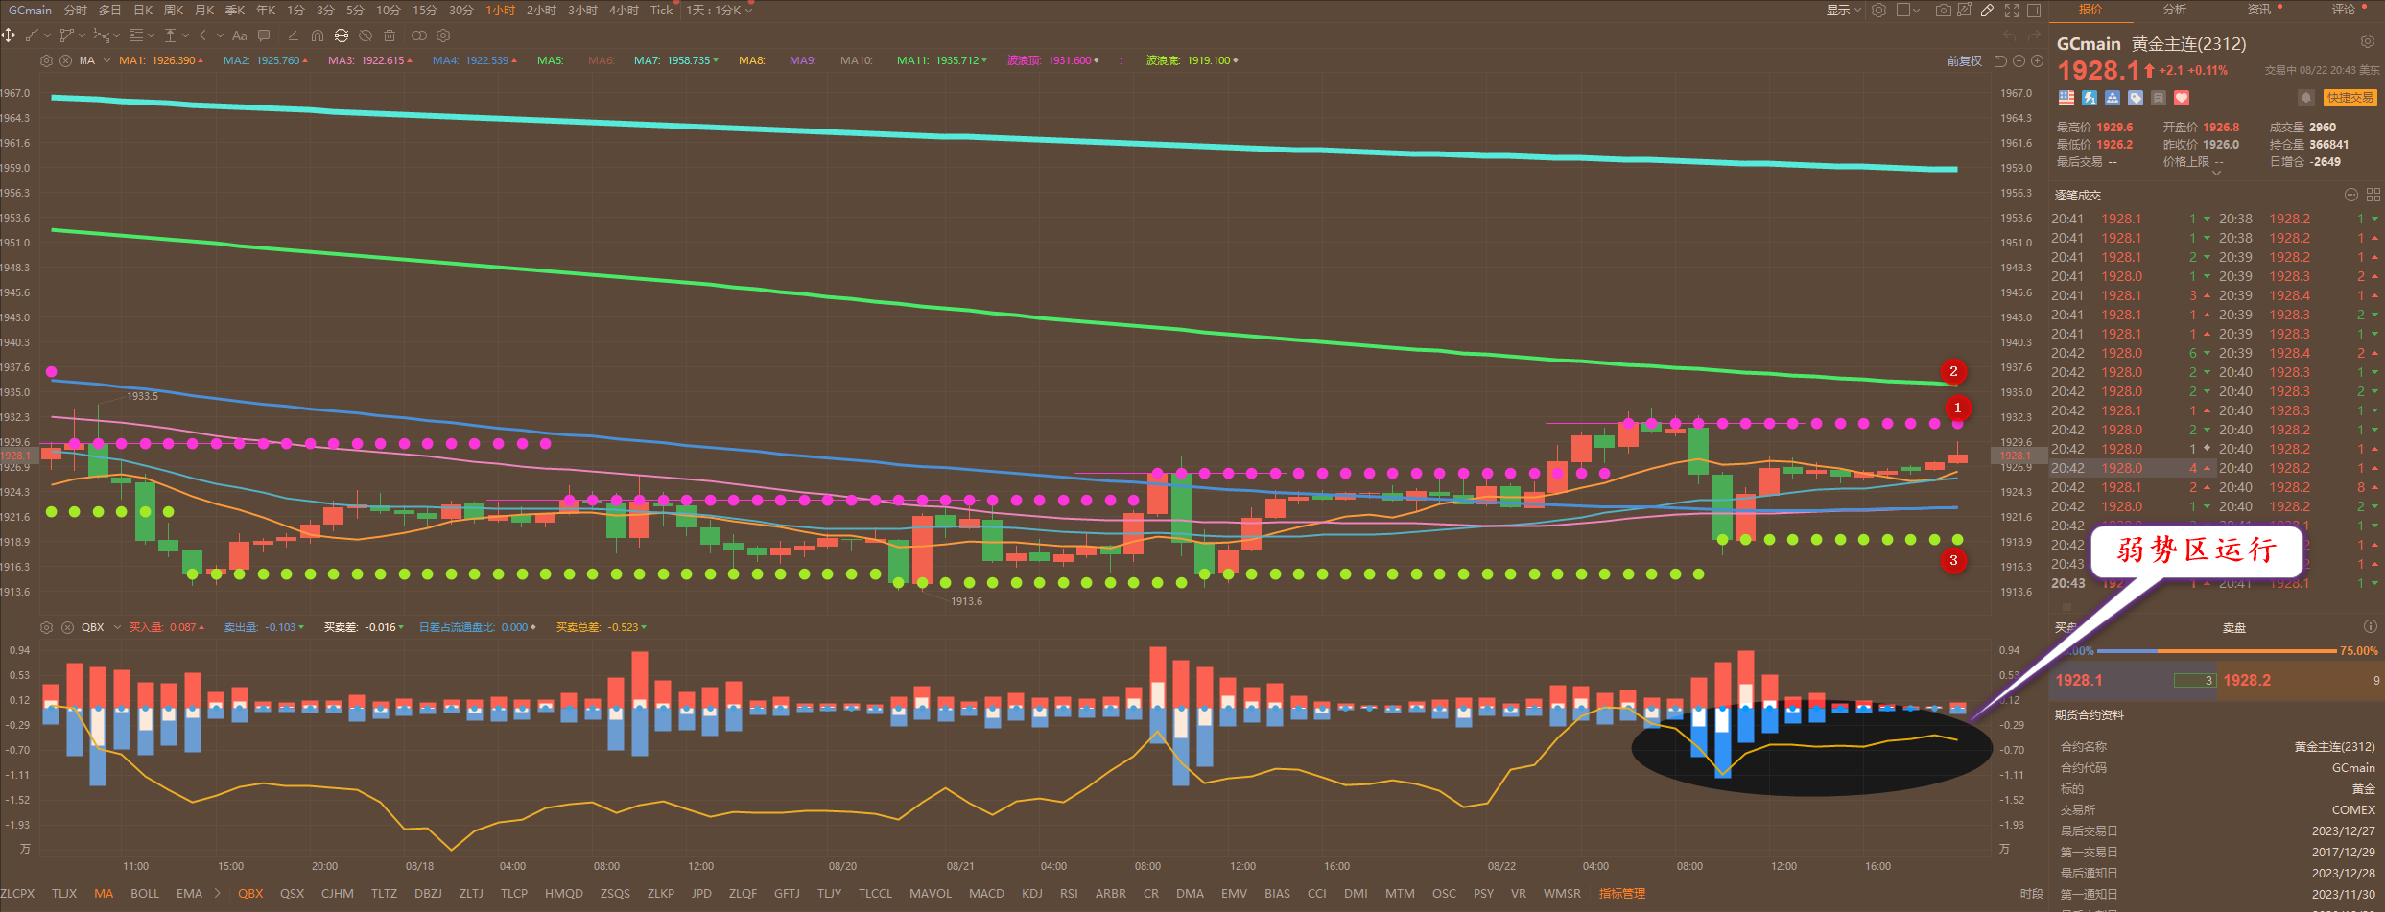Toggle hide drawings eye-slash icon
The width and height of the screenshot is (2385, 912).
[x=366, y=35]
